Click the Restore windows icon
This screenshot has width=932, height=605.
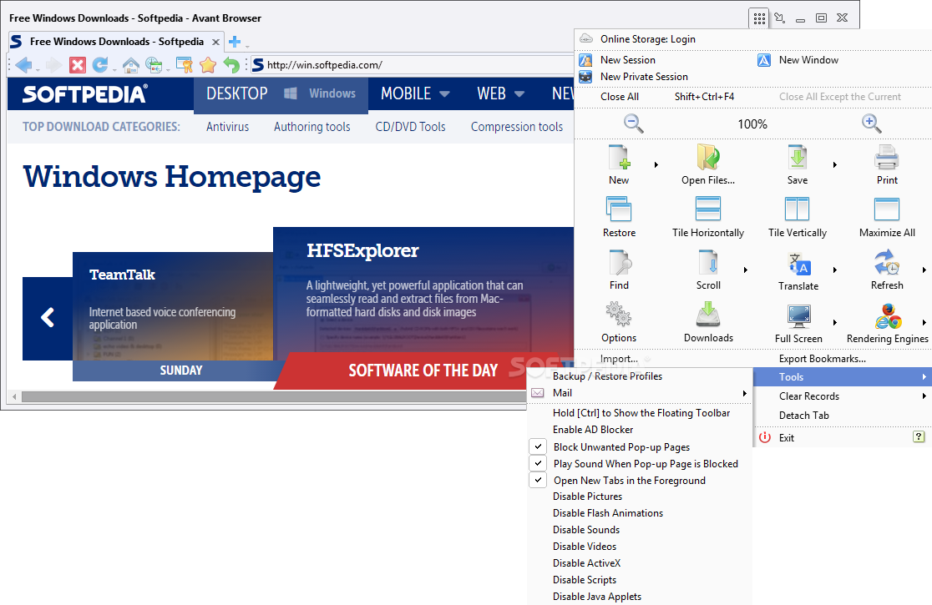click(619, 209)
